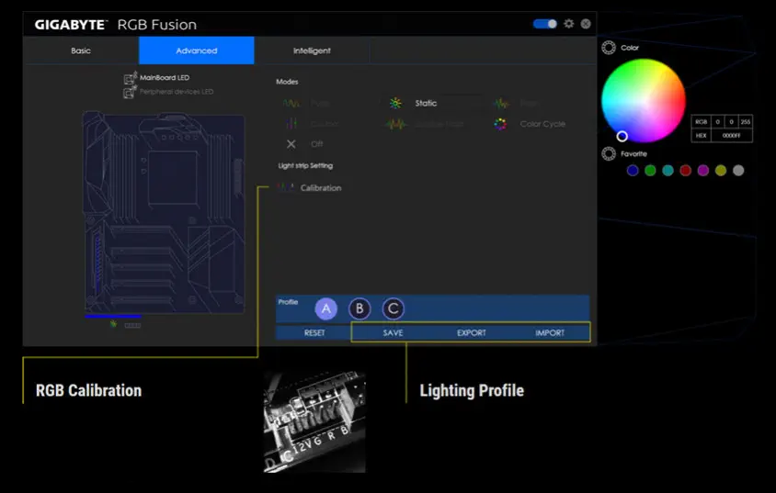The width and height of the screenshot is (776, 493).
Task: Click the RGB red value field
Action: click(717, 121)
